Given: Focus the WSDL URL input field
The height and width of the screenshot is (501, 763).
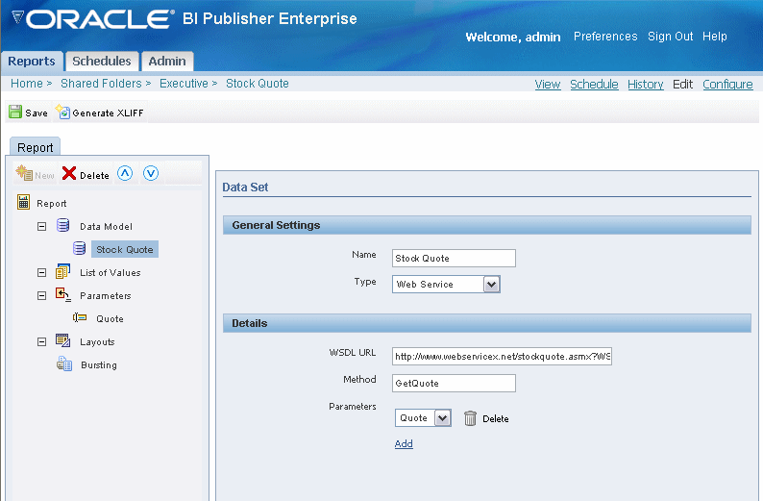Looking at the screenshot, I should click(x=502, y=357).
